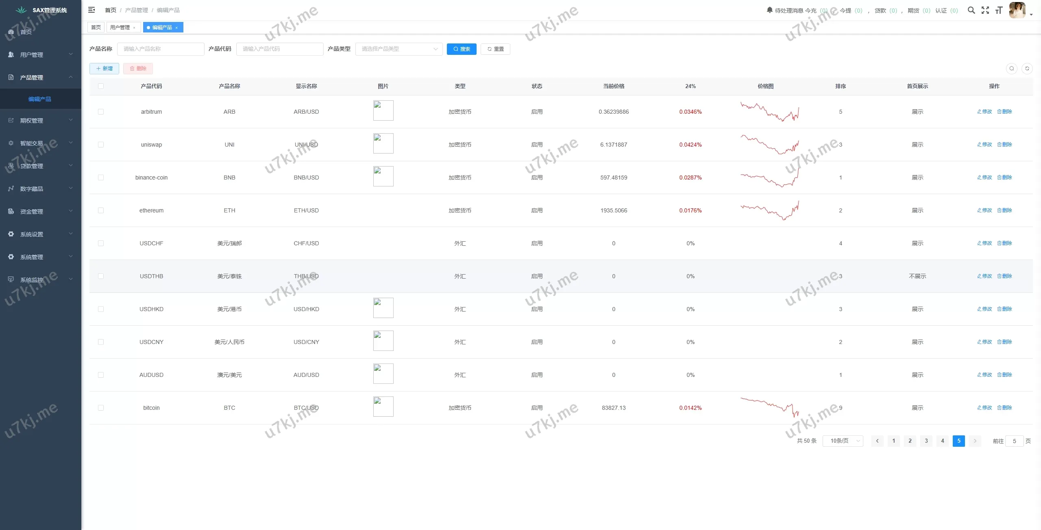Open the 产品类型 dropdown

click(x=399, y=49)
